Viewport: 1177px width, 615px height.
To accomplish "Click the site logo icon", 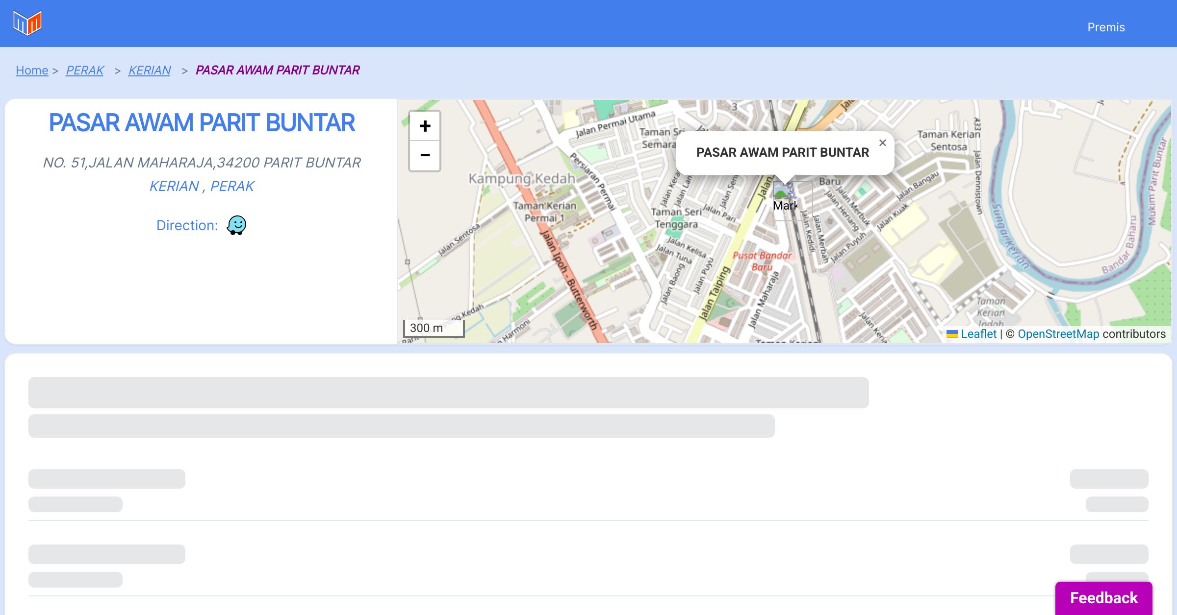I will click(27, 23).
